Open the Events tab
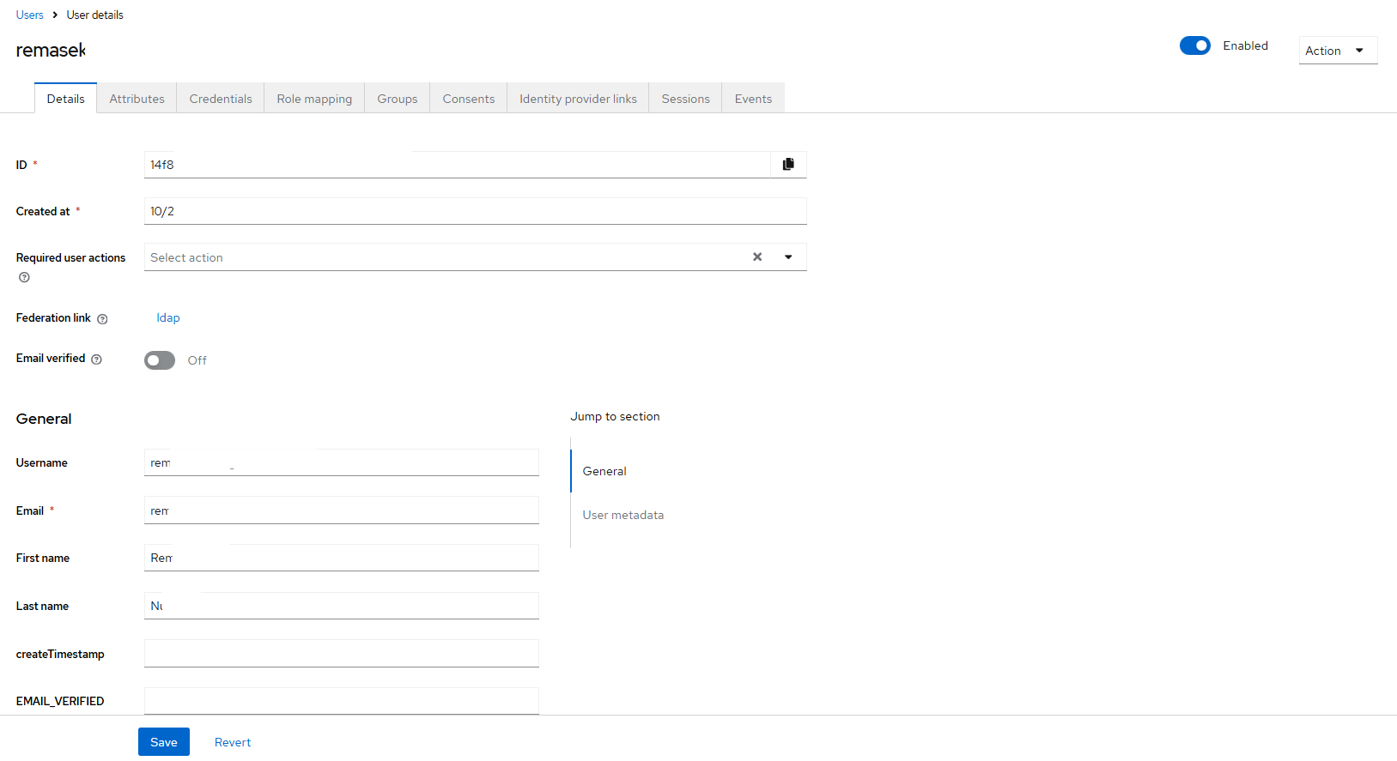 [x=753, y=99]
